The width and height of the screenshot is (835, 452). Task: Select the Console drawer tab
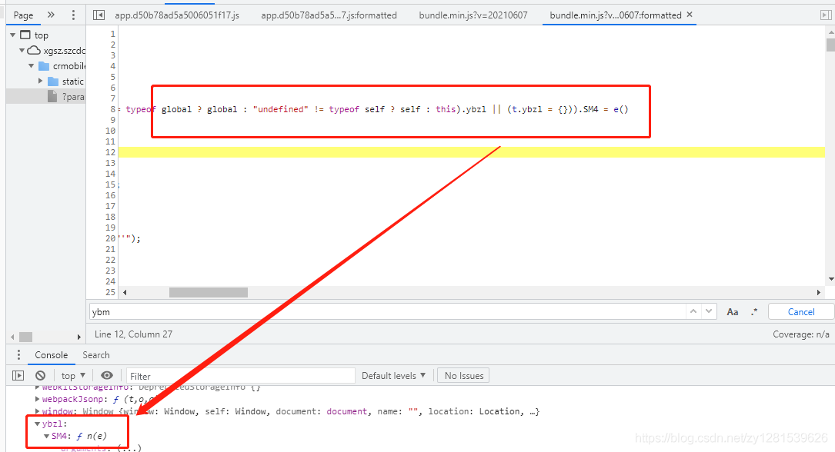pos(51,355)
